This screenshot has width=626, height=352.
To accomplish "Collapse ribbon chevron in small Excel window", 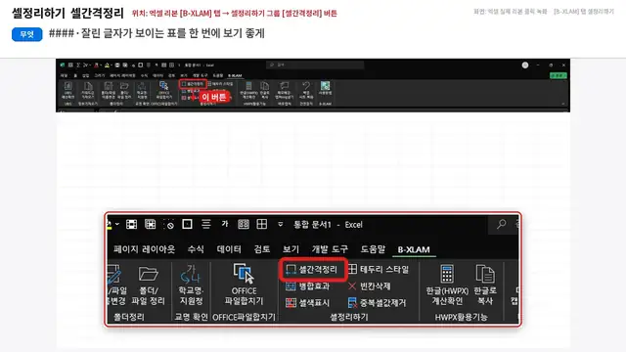I will 563,104.
